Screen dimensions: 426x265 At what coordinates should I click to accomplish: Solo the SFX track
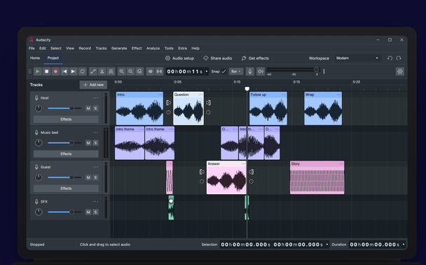95,212
